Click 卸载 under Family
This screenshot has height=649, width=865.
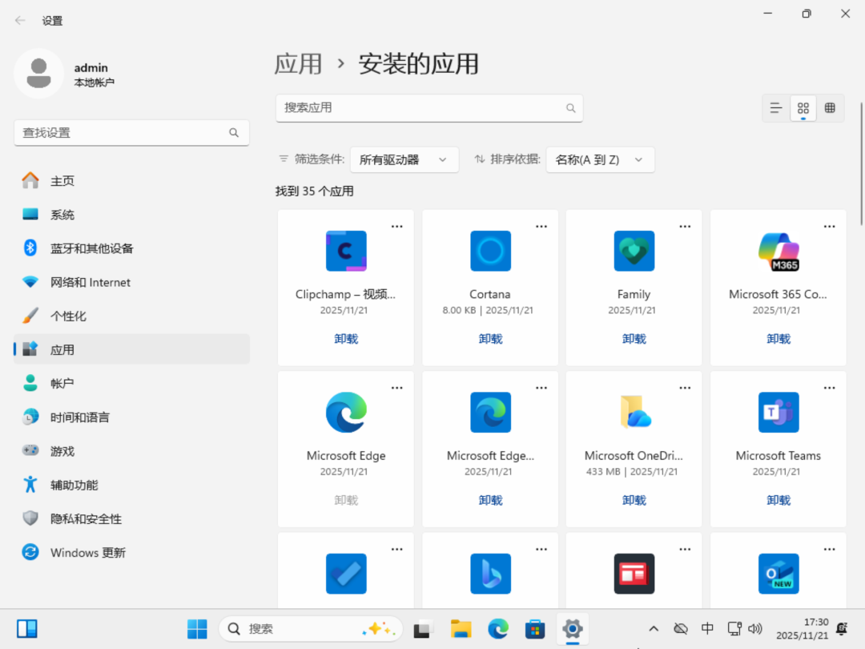point(634,339)
